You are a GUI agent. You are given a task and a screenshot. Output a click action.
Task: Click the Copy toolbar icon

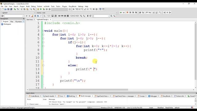point(24,9)
